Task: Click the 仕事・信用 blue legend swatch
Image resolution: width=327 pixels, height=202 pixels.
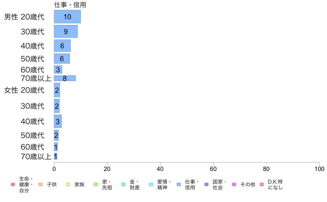Action: [179, 184]
